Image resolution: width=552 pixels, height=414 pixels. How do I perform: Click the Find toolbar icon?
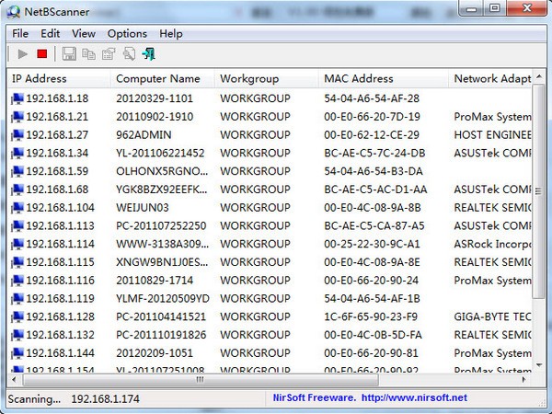129,54
